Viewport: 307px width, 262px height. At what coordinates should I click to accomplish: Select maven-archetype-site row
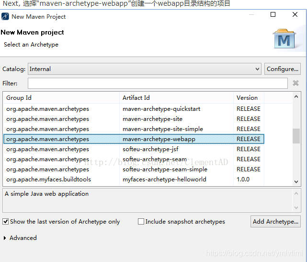click(134, 119)
